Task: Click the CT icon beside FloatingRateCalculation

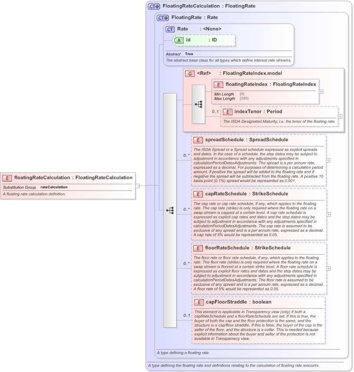Action: tap(154, 7)
